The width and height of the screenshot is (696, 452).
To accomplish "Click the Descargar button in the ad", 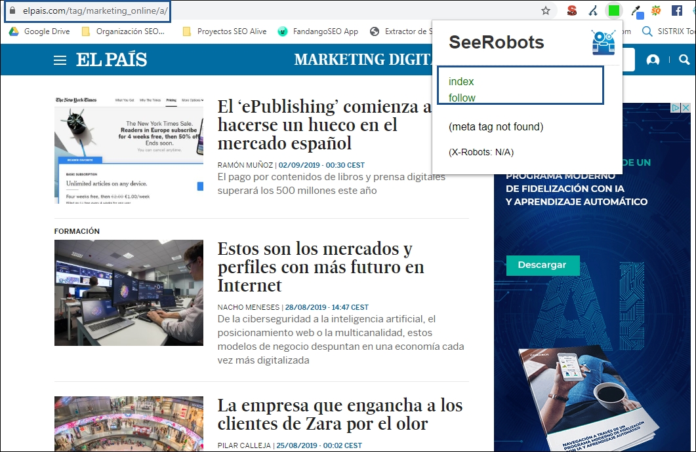I will point(543,265).
